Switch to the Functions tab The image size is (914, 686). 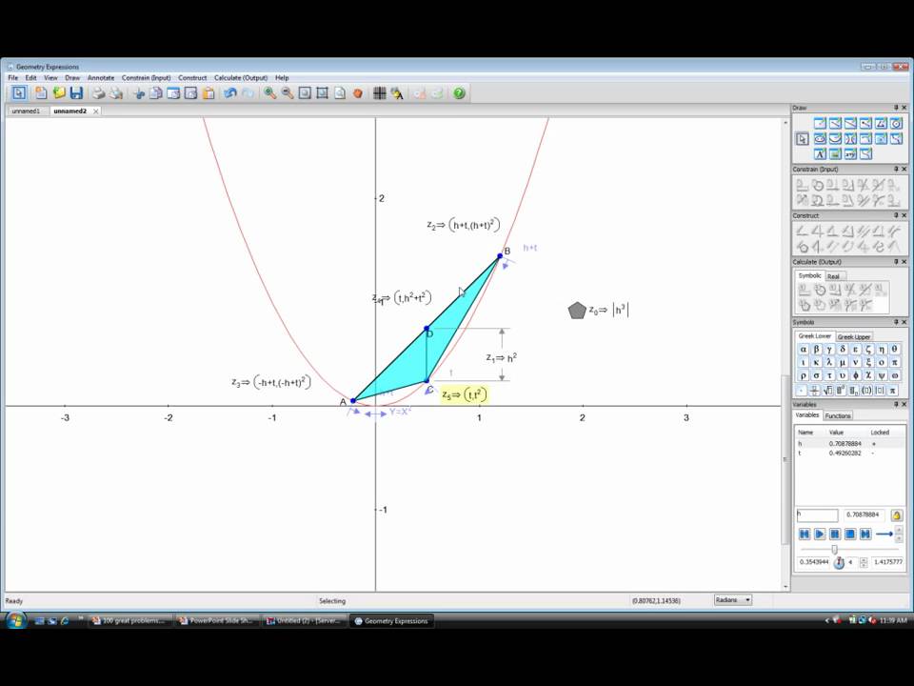point(838,416)
